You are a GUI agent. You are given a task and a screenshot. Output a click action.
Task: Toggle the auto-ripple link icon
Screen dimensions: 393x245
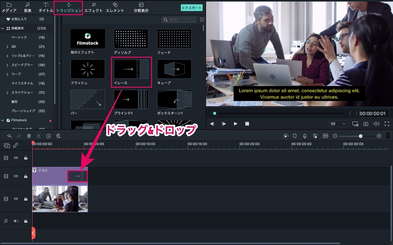(x=15, y=146)
